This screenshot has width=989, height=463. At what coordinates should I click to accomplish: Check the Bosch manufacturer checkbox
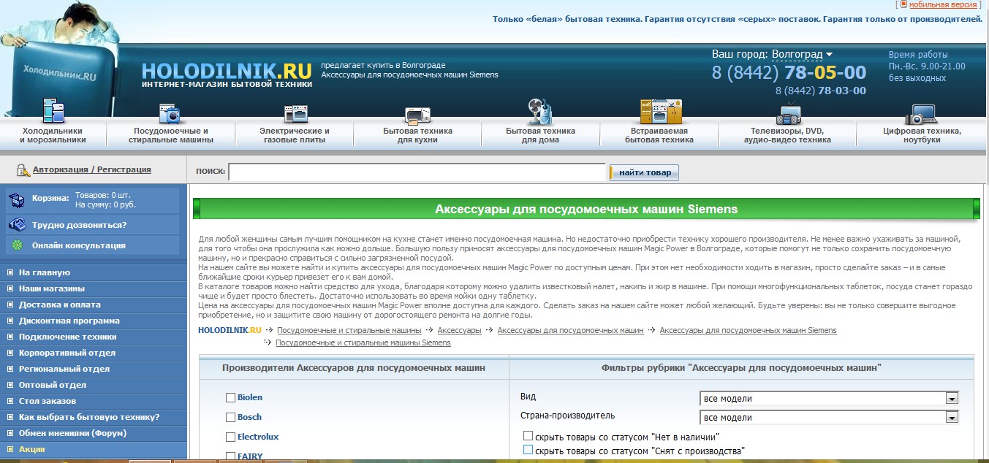tap(230, 418)
